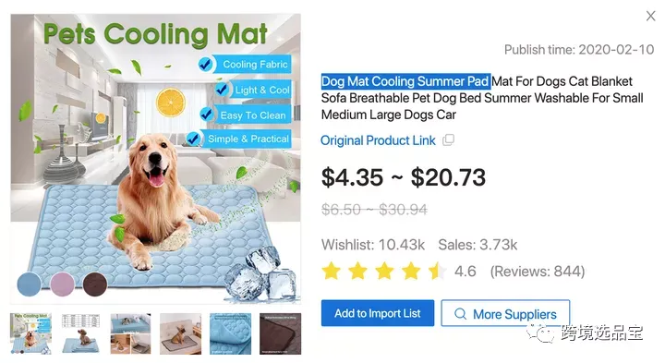
Task: Click the main Pets Cooling Mat product image
Action: [156, 159]
